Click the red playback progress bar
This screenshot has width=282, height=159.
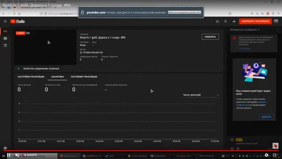[x=141, y=150]
